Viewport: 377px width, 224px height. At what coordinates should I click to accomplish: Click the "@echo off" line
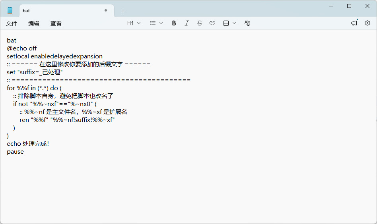(21, 48)
